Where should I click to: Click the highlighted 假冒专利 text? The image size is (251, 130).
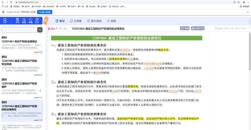(133, 87)
